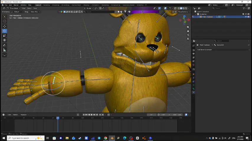Expand the TNaF Fredbear tree item
Screen dimensions: 252x141
[x=198, y=17]
